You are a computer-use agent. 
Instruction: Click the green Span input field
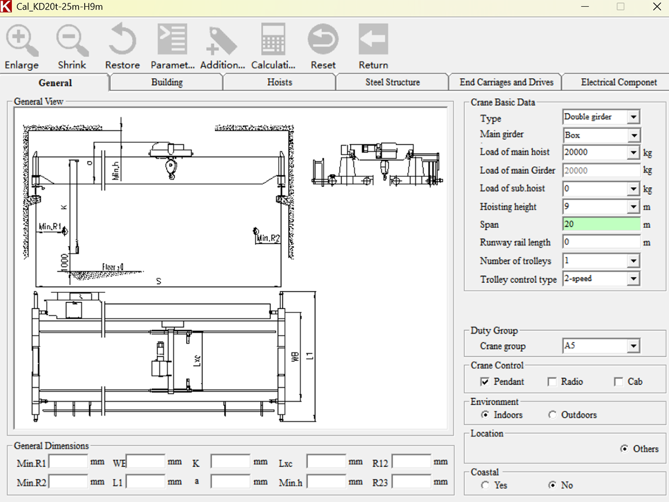coord(601,224)
